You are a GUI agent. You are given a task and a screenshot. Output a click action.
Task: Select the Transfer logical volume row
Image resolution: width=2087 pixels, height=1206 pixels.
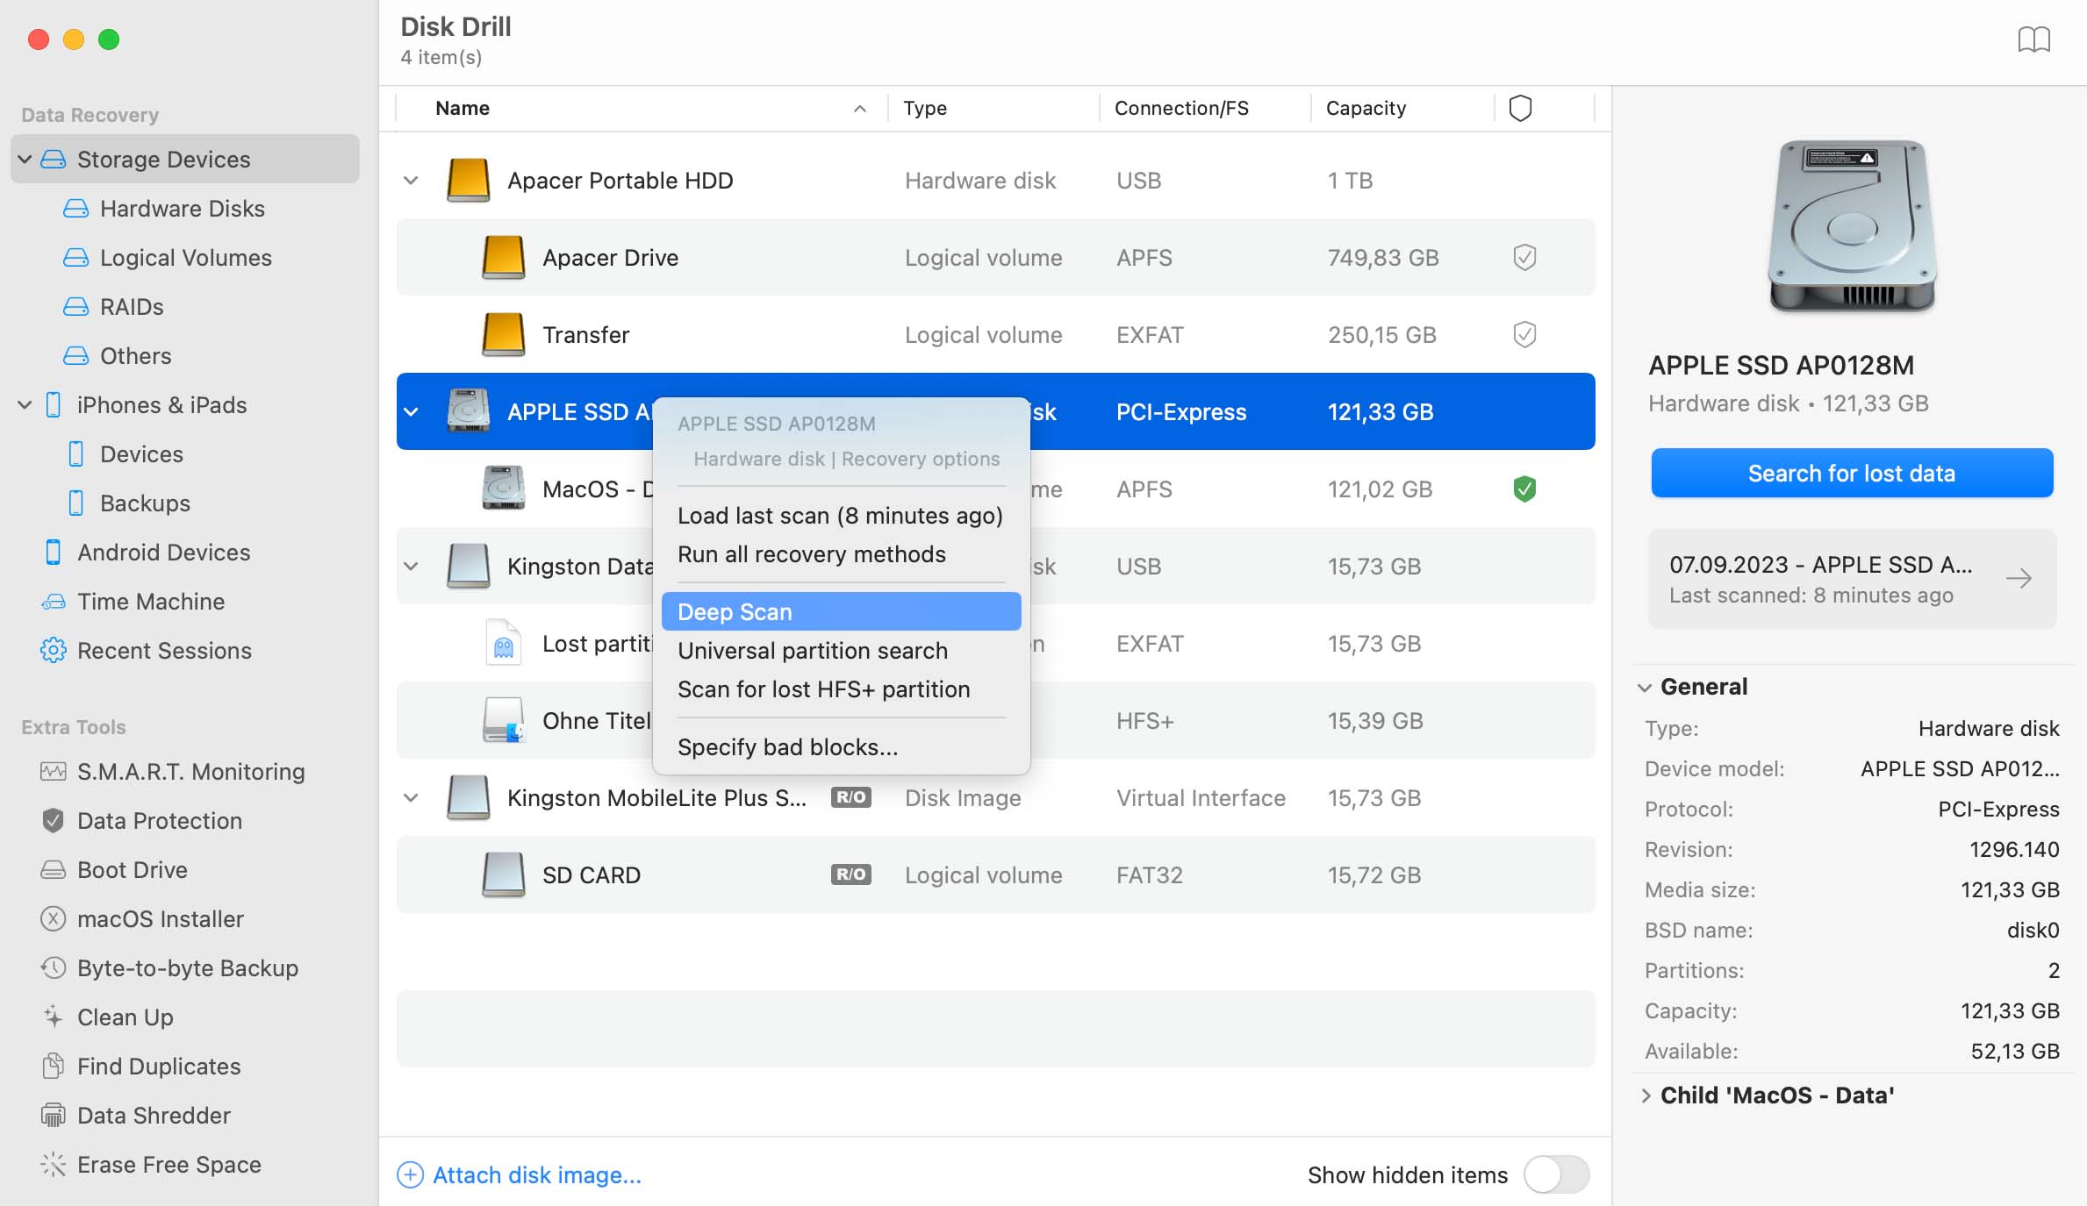pyautogui.click(x=995, y=334)
